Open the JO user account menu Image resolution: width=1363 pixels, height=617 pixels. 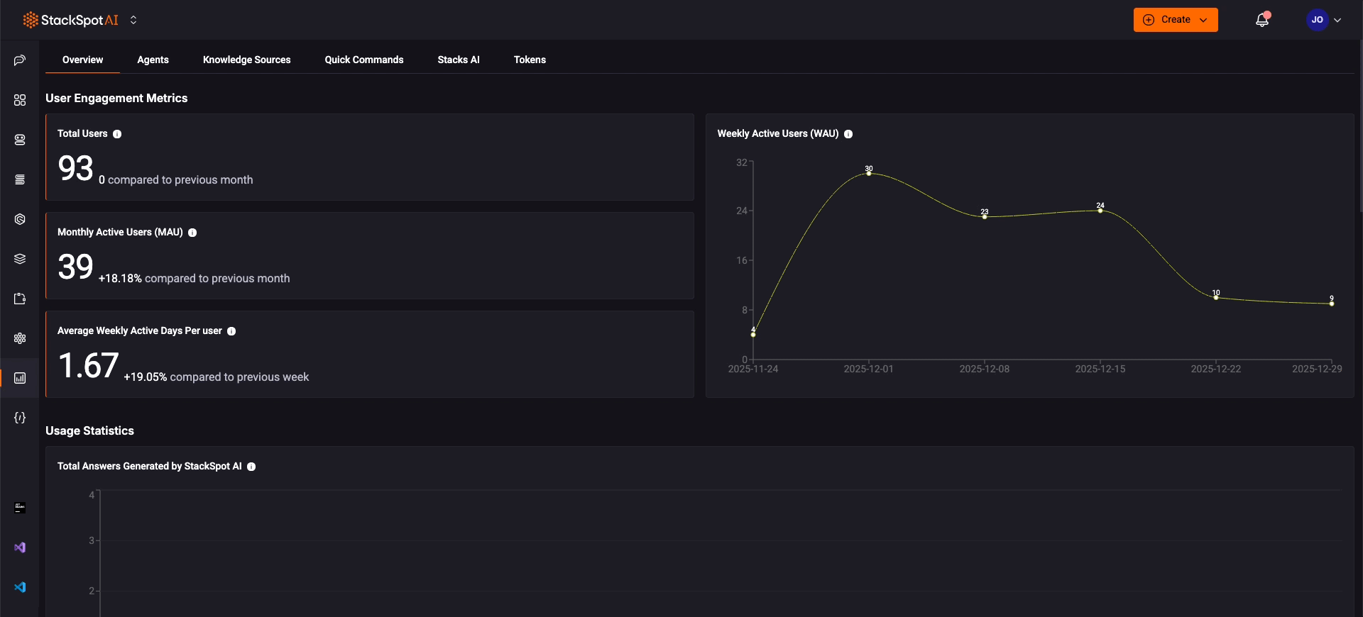tap(1324, 20)
